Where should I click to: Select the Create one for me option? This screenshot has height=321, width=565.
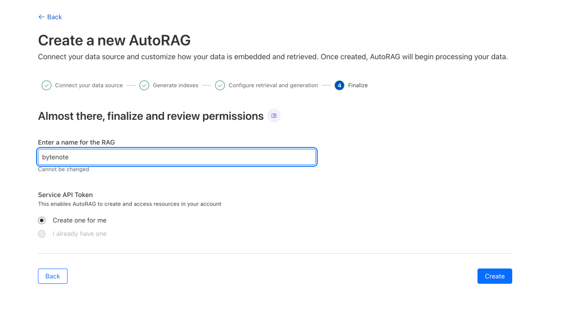coord(41,220)
